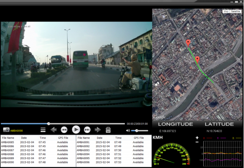Viewport: 244px width, 168px height.
Task: Toggle the Y axis magenta legend
Action: (222, 138)
